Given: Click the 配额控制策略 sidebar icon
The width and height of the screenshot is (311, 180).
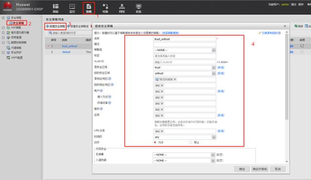Looking at the screenshot, I should [8, 42].
